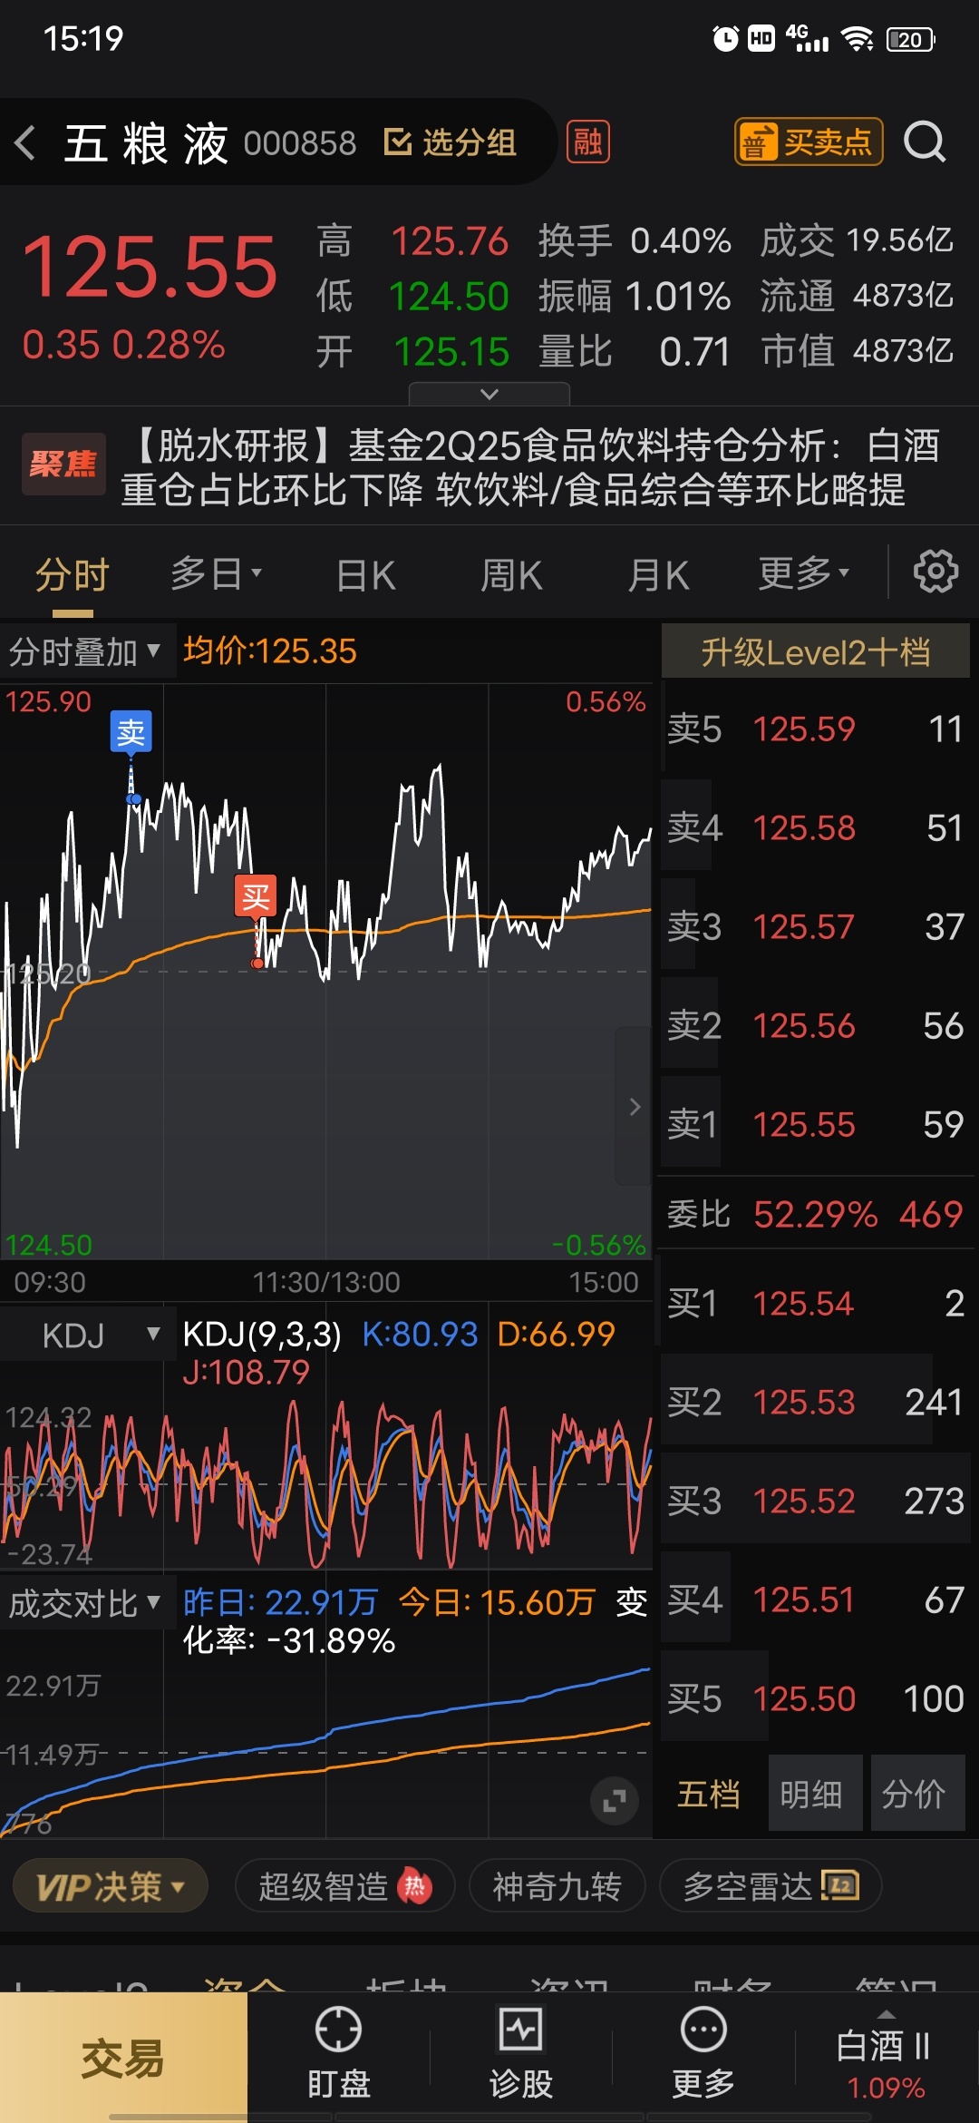Open chart settings gear icon
This screenshot has height=2123, width=979.
[935, 572]
